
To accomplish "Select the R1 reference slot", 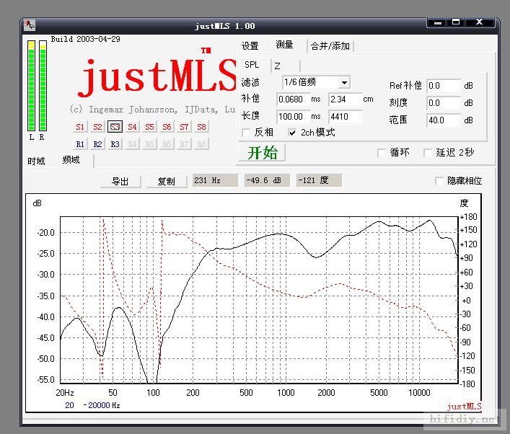I will [x=80, y=144].
